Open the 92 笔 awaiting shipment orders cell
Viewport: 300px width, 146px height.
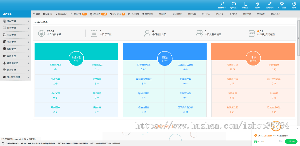[x=232, y=67]
